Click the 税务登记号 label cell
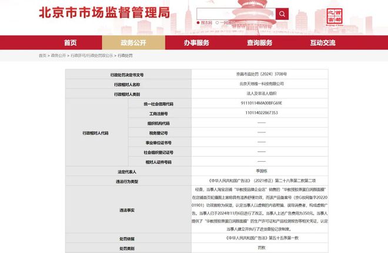 (x=159, y=133)
